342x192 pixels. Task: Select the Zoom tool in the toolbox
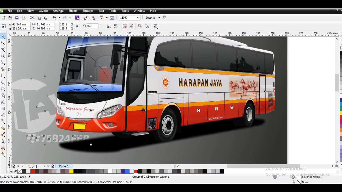coord(3,56)
